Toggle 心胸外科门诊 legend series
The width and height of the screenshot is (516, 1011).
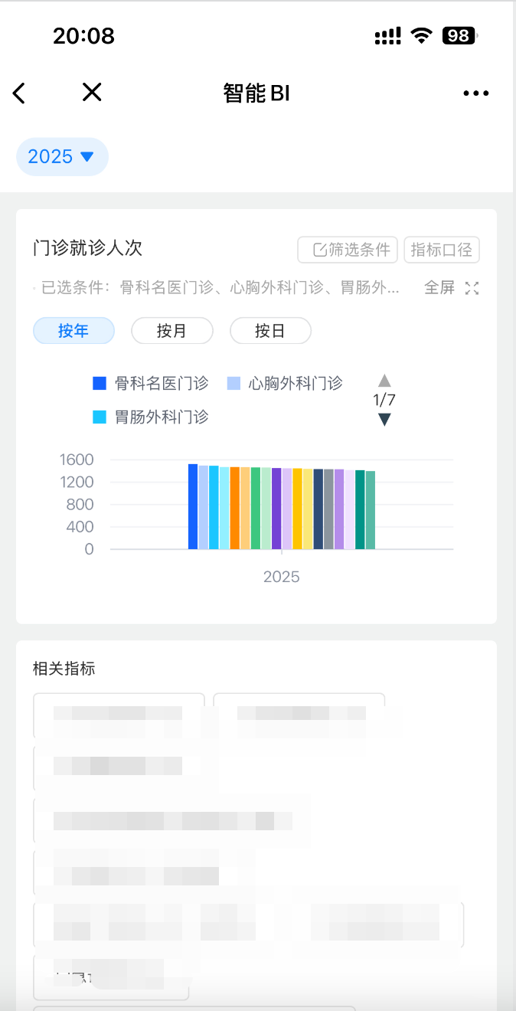(x=285, y=383)
